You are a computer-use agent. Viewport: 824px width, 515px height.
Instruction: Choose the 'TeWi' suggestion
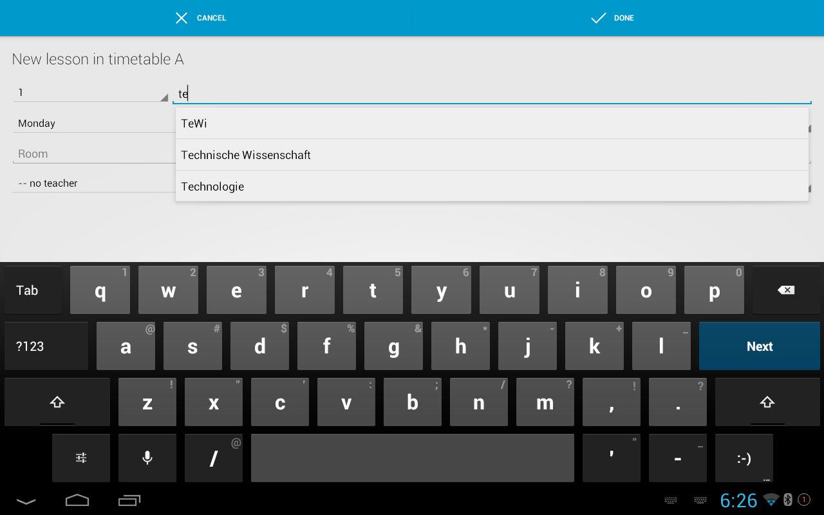pyautogui.click(x=492, y=123)
